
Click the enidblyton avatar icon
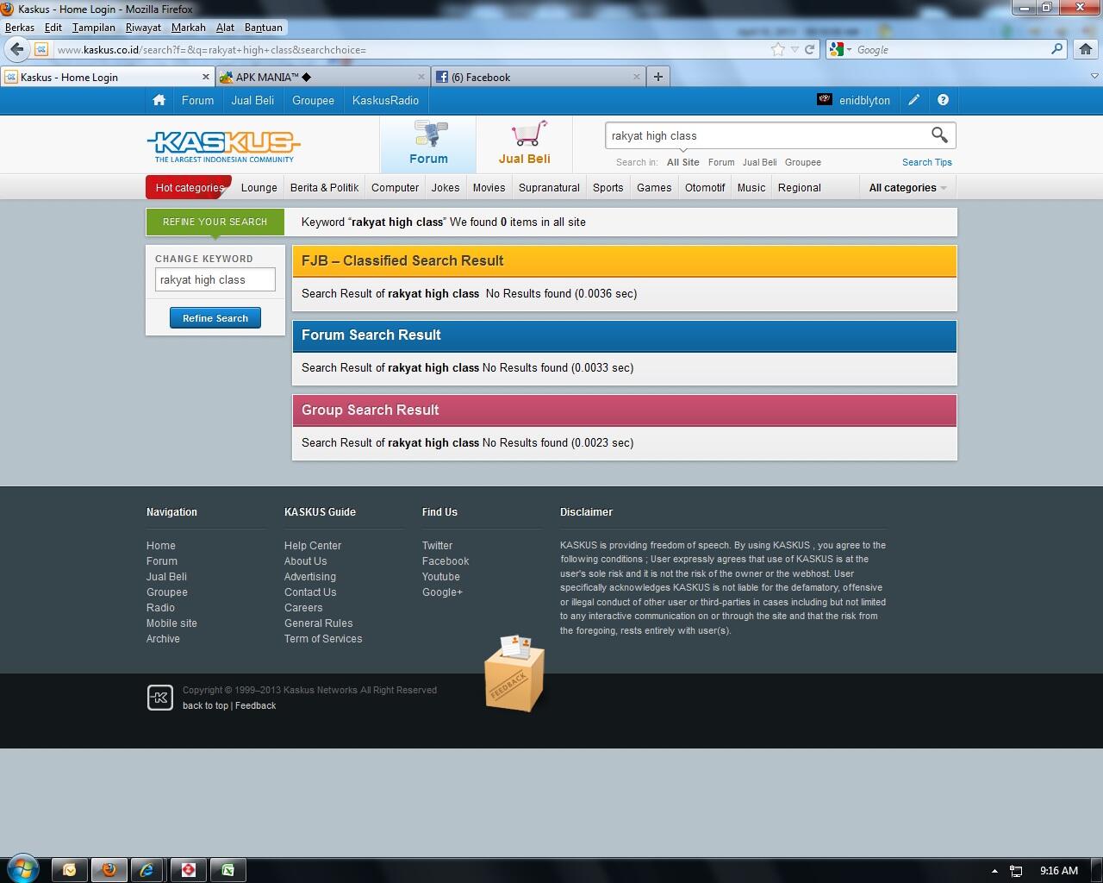click(x=825, y=100)
